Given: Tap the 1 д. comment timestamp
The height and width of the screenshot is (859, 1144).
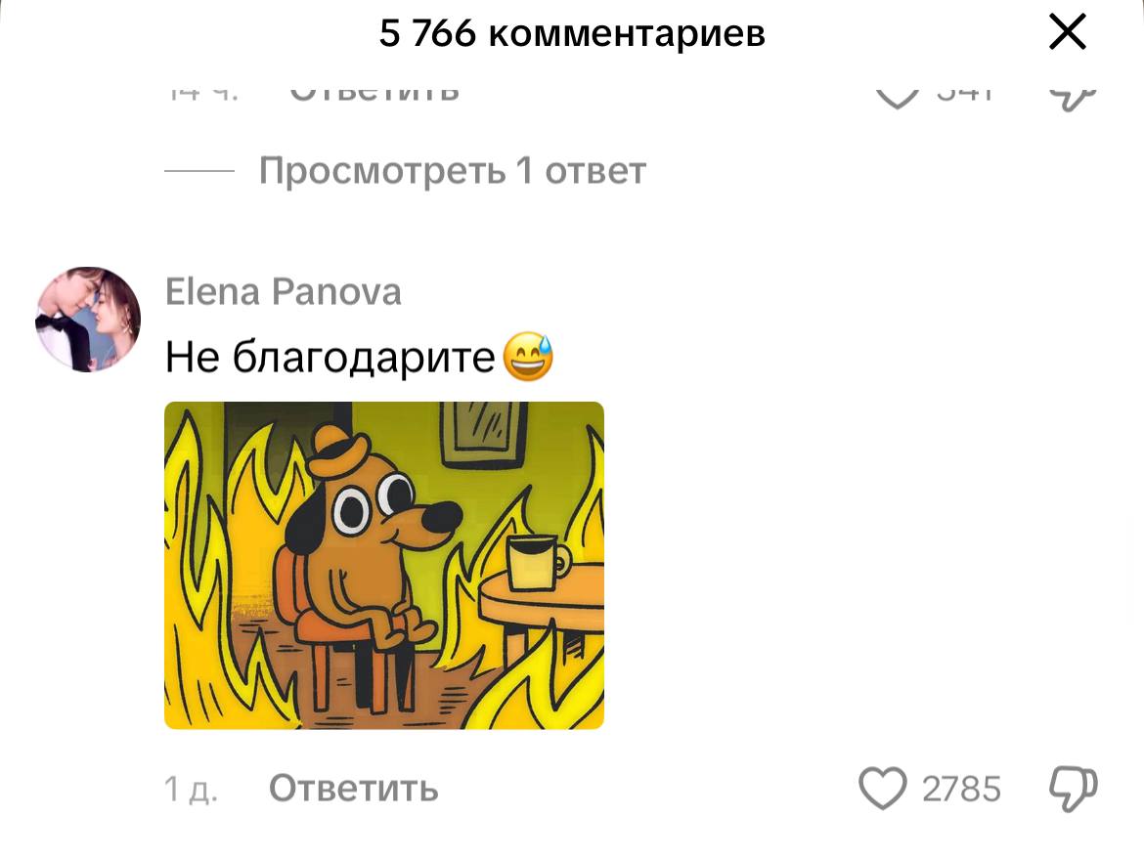Looking at the screenshot, I should [x=191, y=789].
